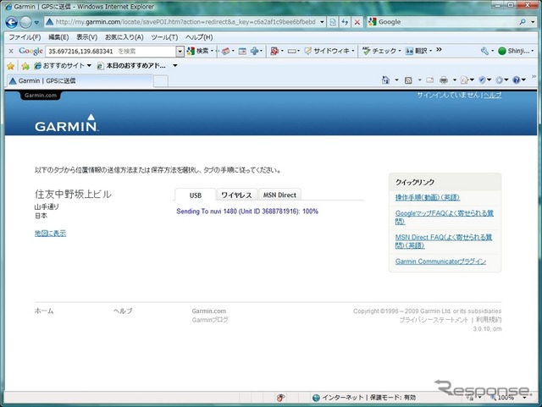Open the ファイル(F) menu

pos(25,37)
